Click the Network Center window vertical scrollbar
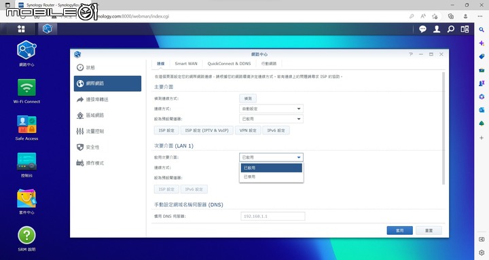 (443, 128)
